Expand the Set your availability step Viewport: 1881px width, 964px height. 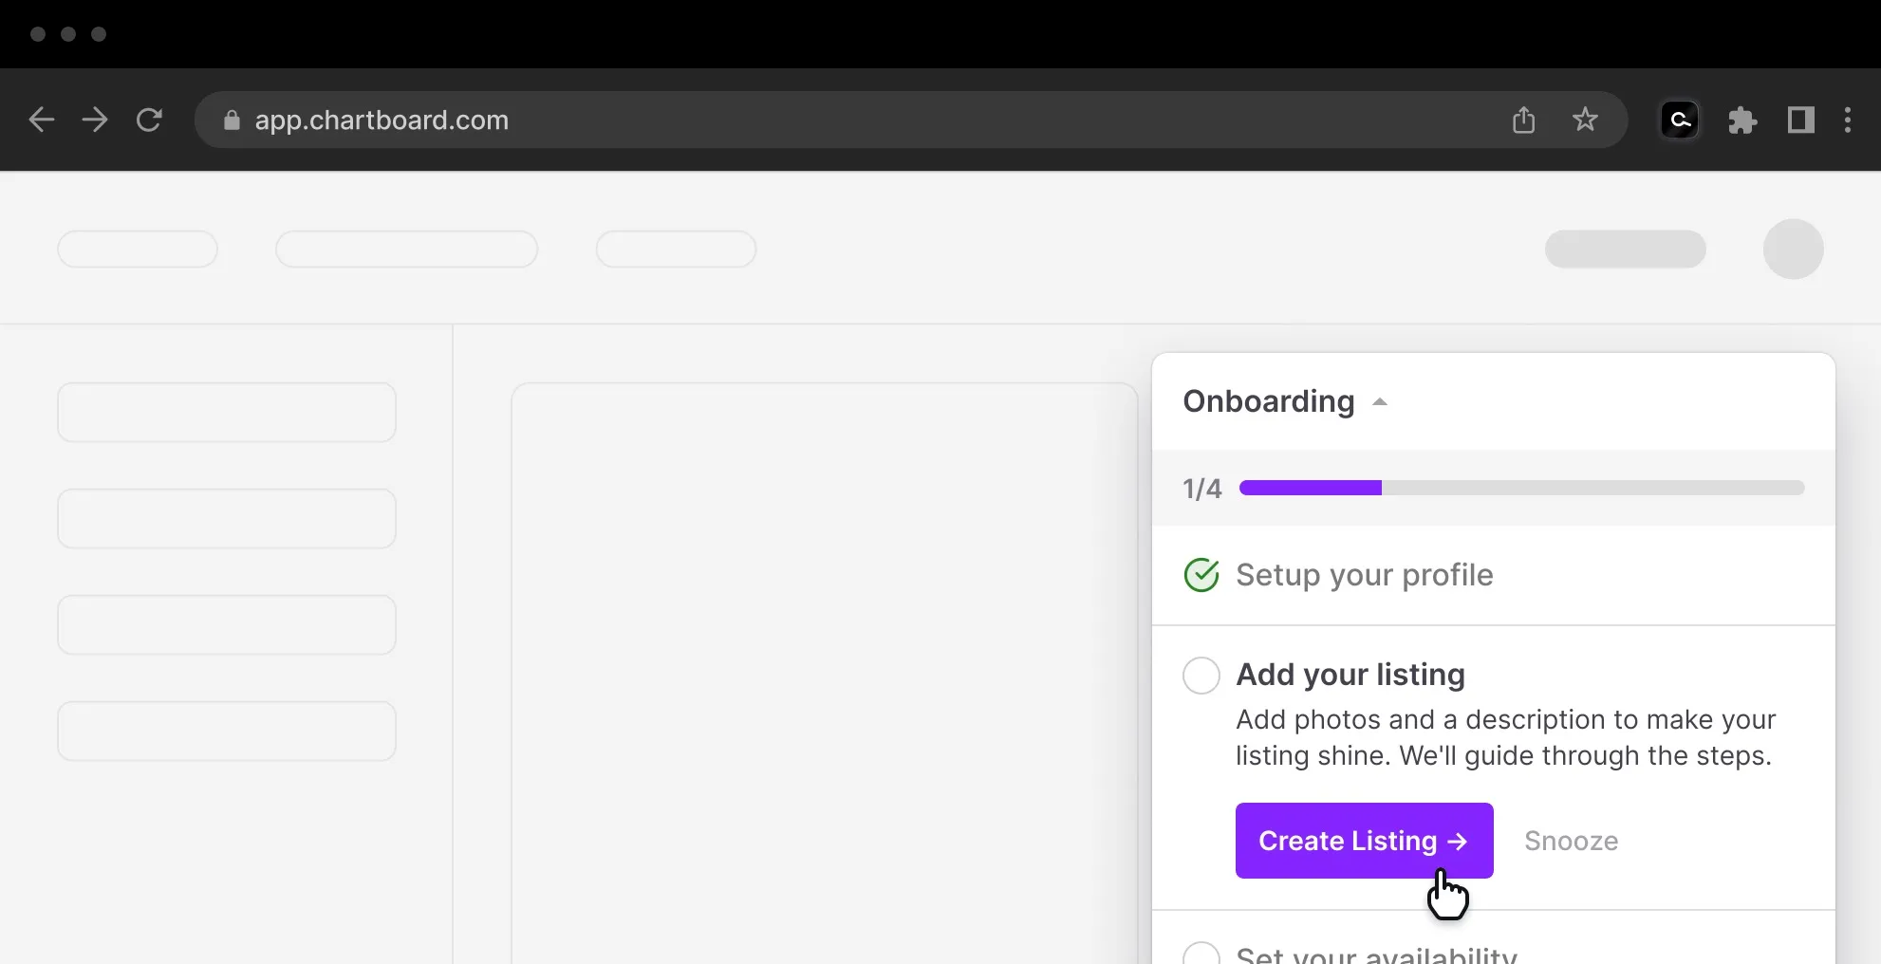(x=1376, y=955)
